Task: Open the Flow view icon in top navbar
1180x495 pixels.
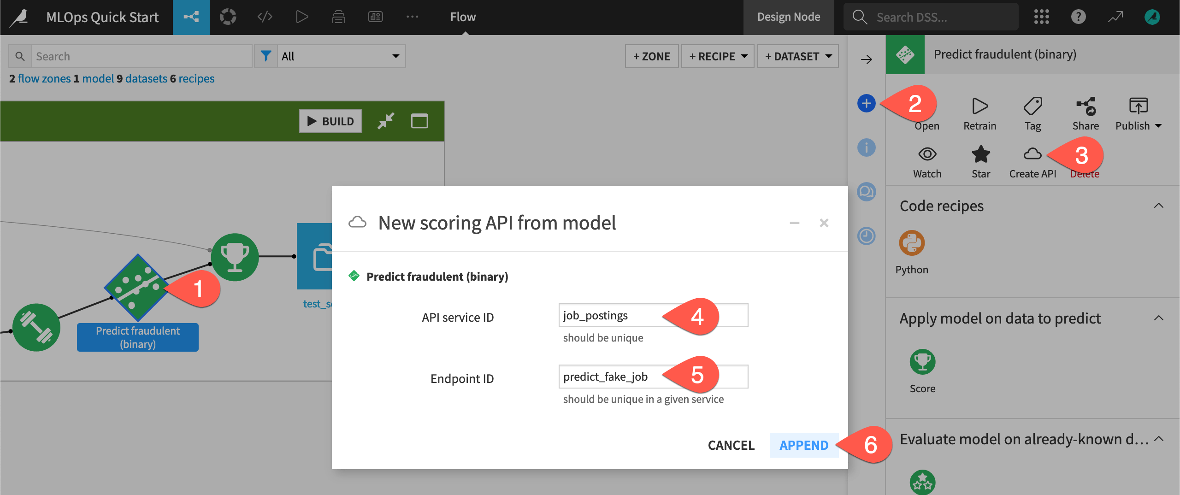Action: pos(191,17)
